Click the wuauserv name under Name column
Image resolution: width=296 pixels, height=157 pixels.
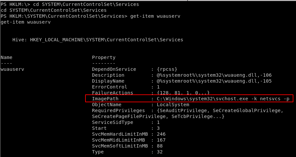[x=12, y=69]
